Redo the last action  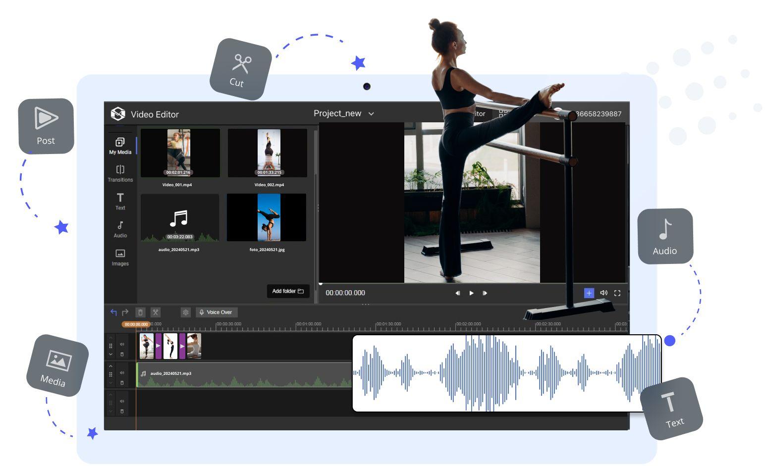[125, 312]
